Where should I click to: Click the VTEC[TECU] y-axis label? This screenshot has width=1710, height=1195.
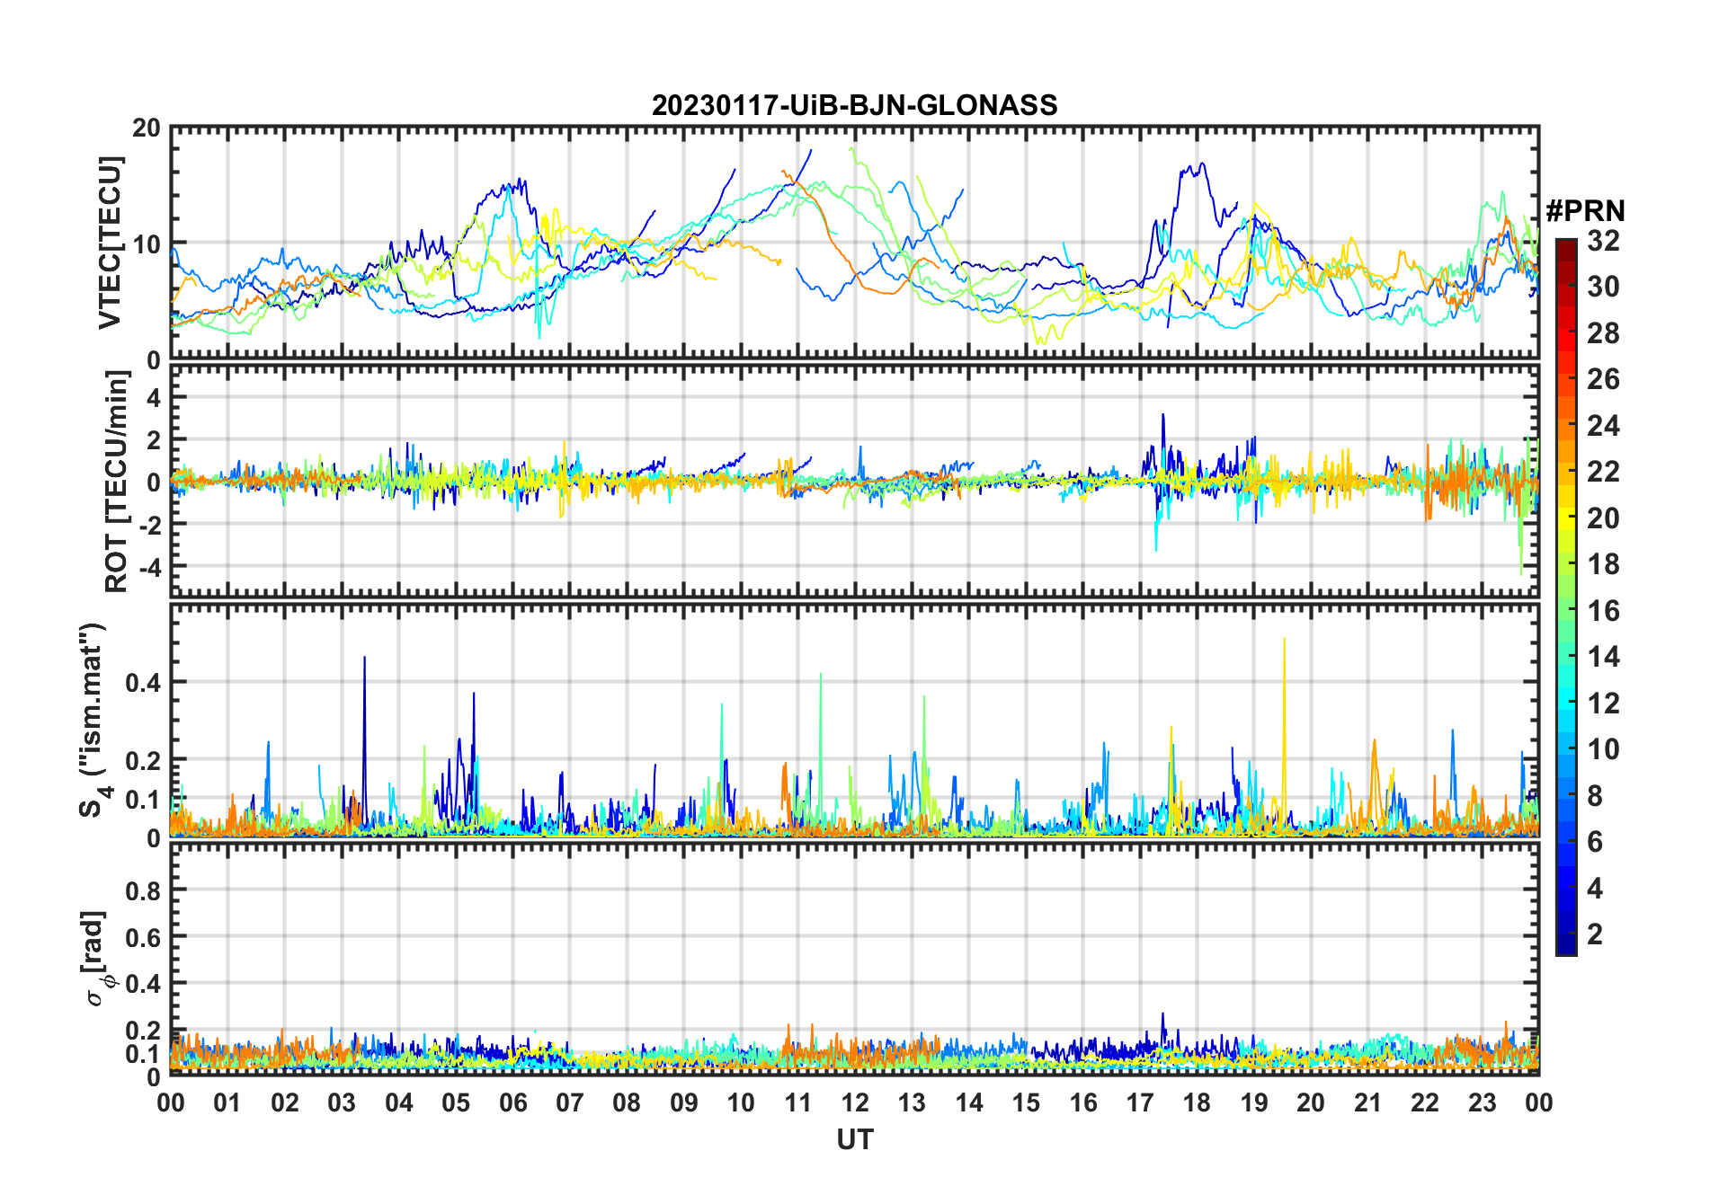[110, 243]
